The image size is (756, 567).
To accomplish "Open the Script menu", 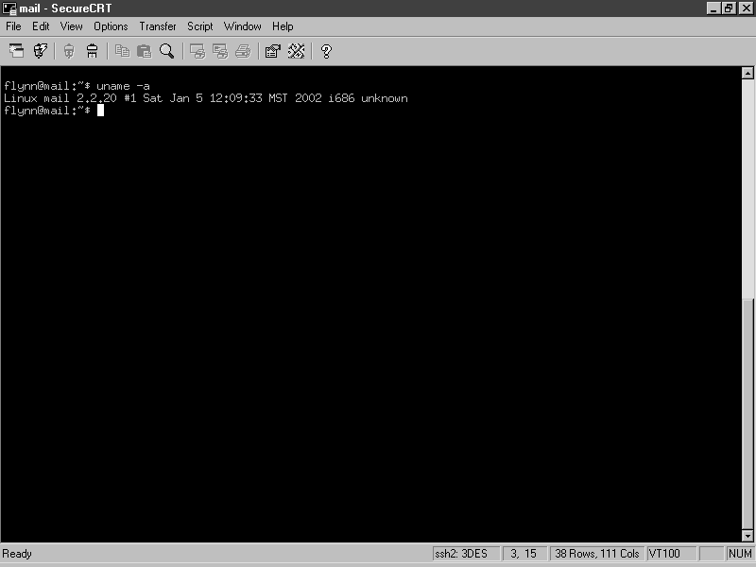I will (199, 26).
